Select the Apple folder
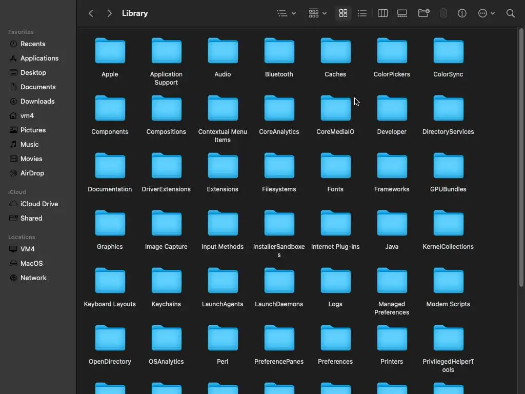525x394 pixels. (110, 51)
